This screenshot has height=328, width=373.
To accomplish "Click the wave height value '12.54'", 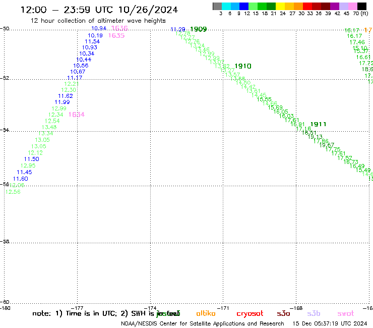I will click(x=52, y=121).
